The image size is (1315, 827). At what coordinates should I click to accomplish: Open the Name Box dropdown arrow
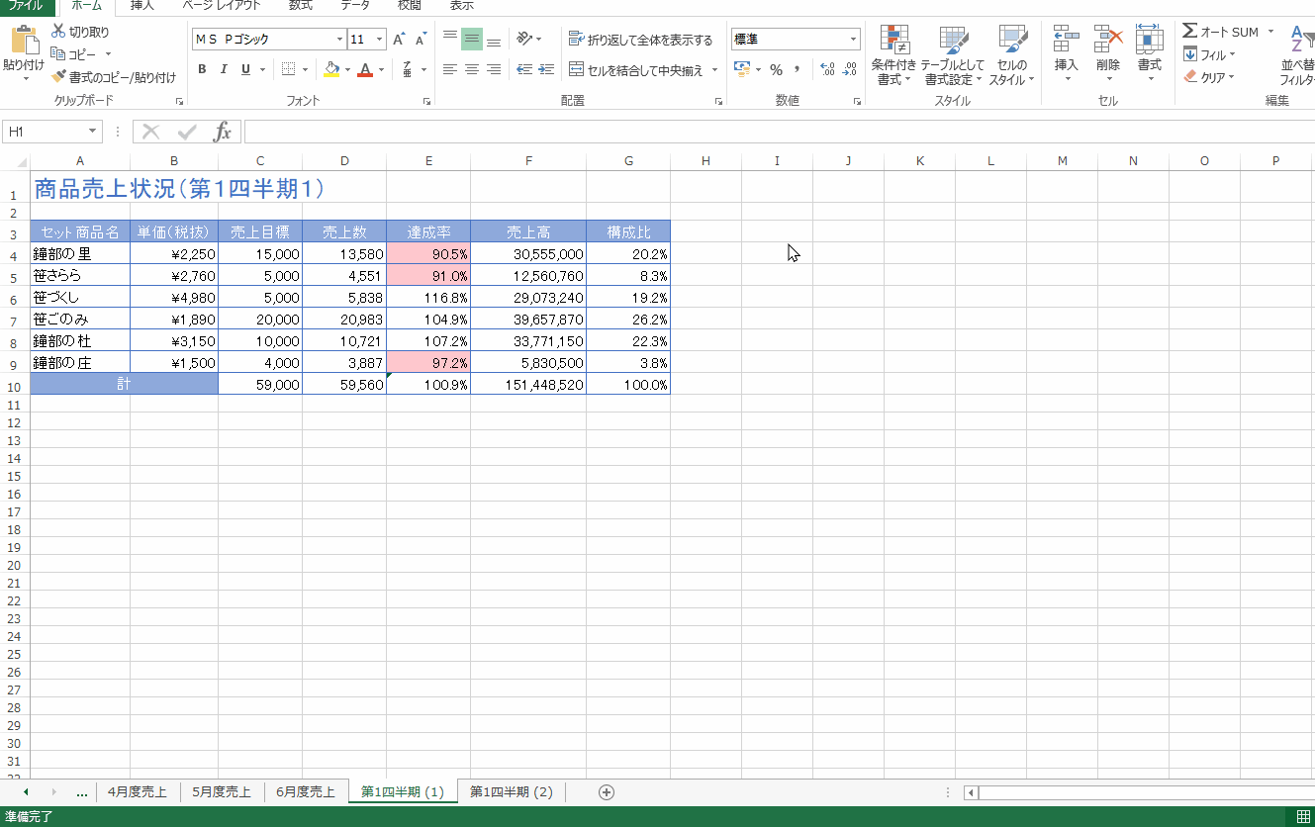tap(93, 132)
